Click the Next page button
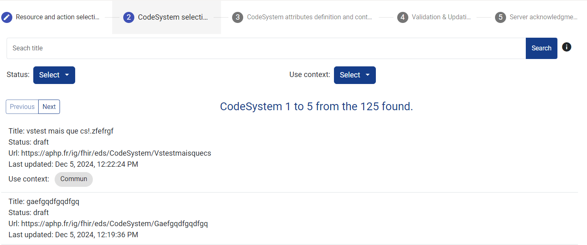Screen dimensions: 587x245 49,107
